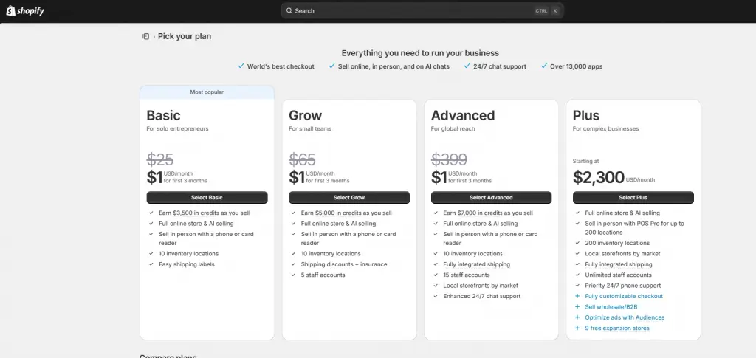The width and height of the screenshot is (756, 358).
Task: Click For complex businesses subtitle
Action: tap(605, 128)
